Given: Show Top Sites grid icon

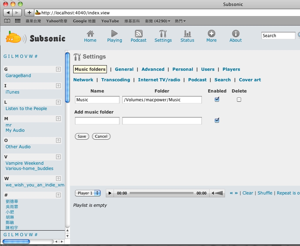Looking at the screenshot, I should 18,21.
